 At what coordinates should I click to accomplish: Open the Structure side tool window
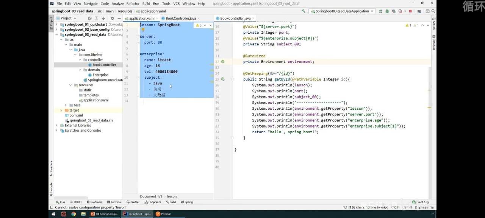51,168
